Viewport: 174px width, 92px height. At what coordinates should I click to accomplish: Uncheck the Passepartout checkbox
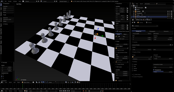pos(154,70)
